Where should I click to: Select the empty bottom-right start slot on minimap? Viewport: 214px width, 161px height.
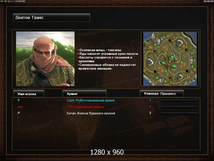(x=187, y=71)
